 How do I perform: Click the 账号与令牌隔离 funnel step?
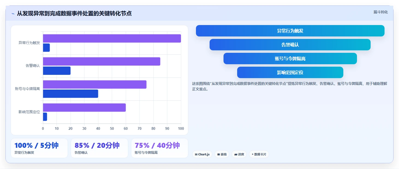coord(290,59)
